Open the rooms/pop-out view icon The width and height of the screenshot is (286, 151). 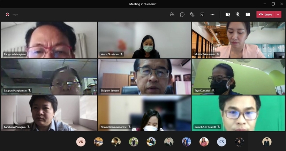[x=202, y=14]
